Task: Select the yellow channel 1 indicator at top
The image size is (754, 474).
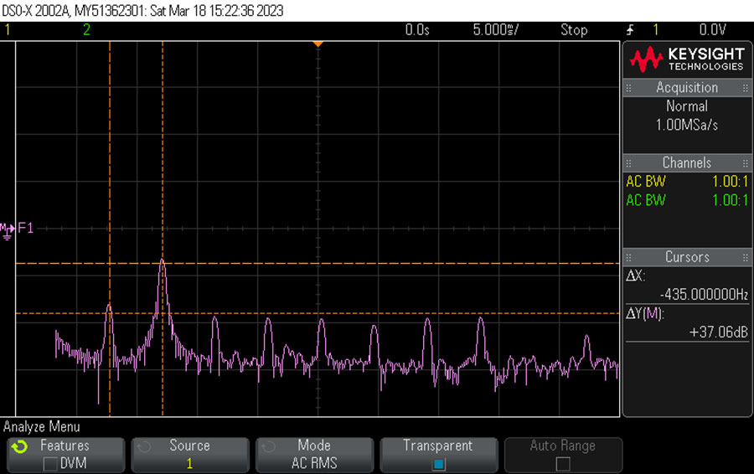Action: 8,30
